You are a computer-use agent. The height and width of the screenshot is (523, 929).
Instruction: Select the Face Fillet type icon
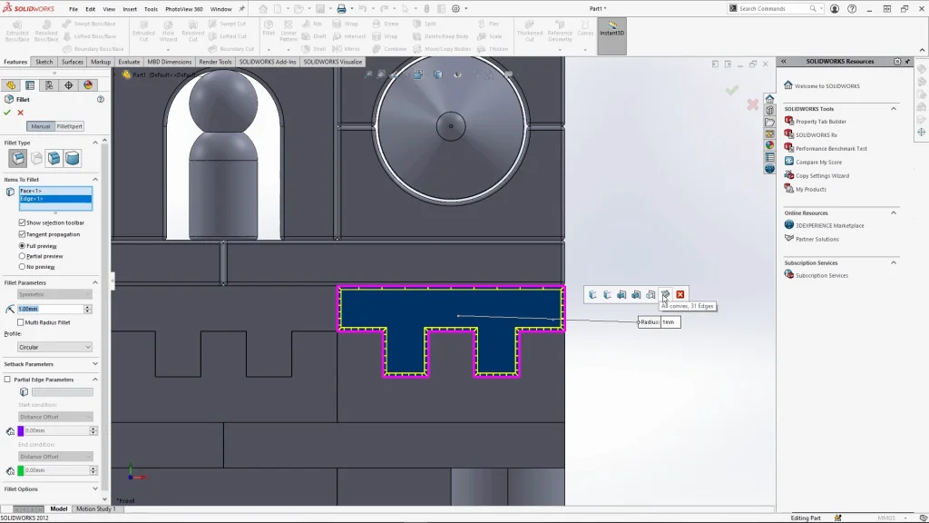(x=54, y=158)
